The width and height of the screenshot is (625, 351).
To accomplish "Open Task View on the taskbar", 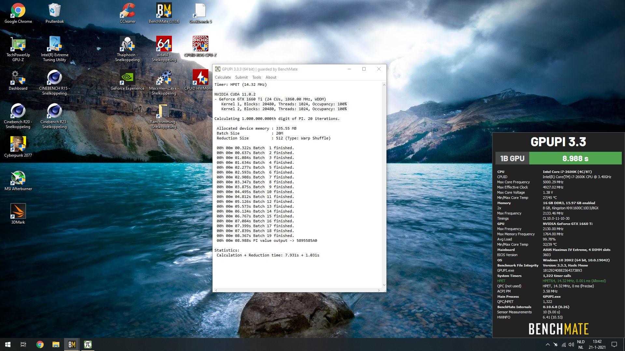I will click(23, 344).
